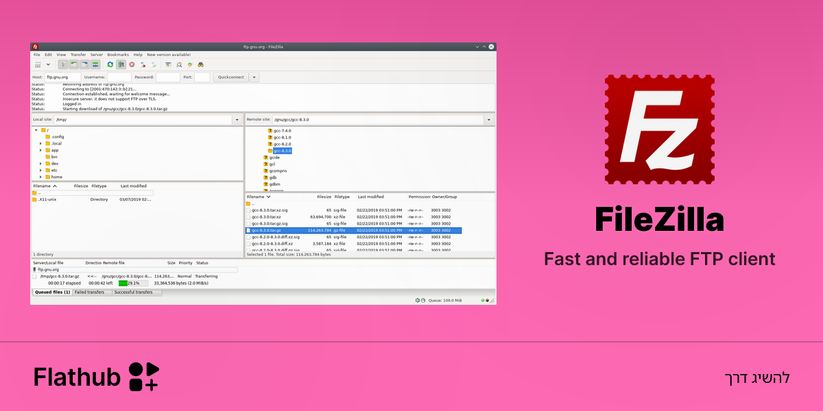Expand the dev folder in local tree
This screenshot has height=411, width=823.
40,164
